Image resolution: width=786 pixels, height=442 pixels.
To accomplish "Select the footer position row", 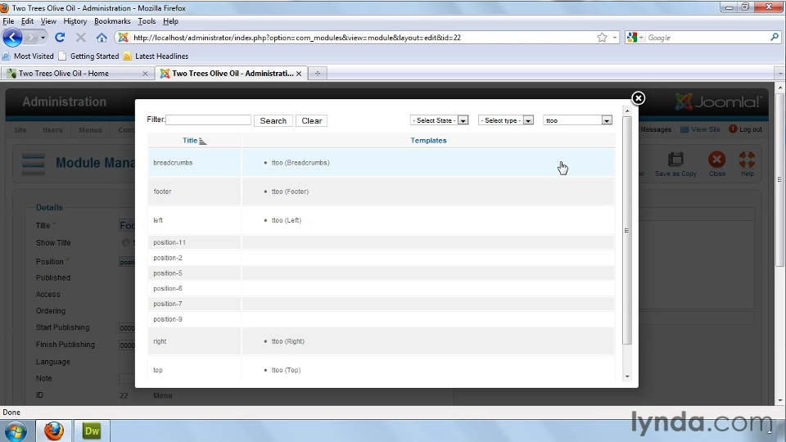I will (x=162, y=192).
